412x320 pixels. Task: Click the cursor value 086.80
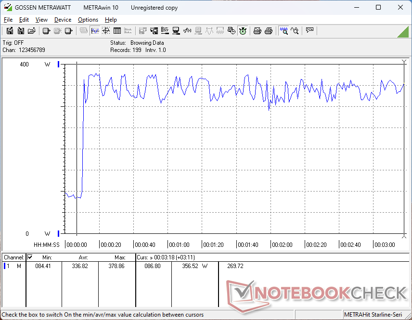pyautogui.click(x=153, y=266)
